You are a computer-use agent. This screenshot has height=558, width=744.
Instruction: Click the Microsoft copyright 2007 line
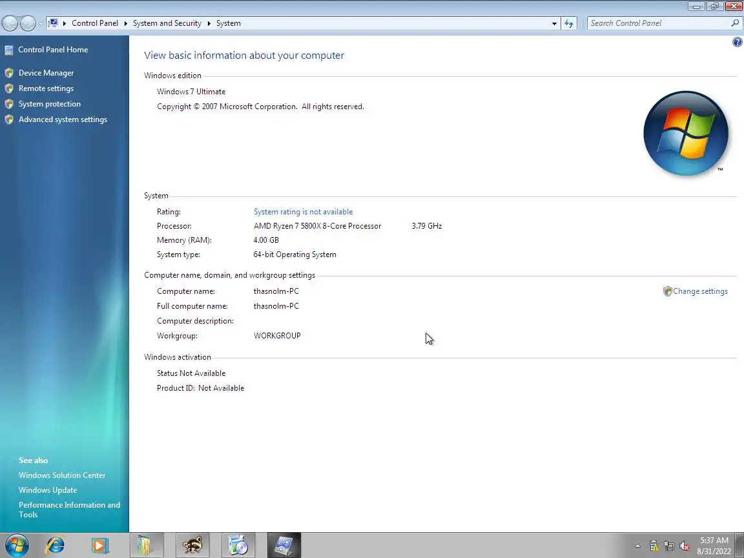(260, 107)
